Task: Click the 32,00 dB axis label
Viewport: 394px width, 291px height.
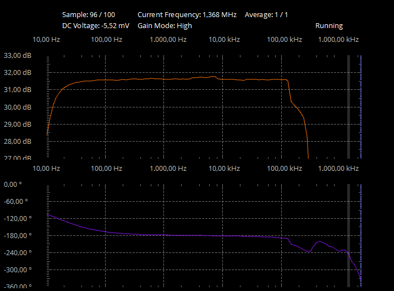Action: [x=18, y=73]
